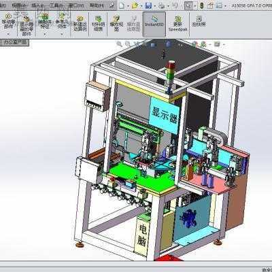The image size is (272, 272).
Task: Pin the menu bar with pushpin icon
Action: [112, 5]
